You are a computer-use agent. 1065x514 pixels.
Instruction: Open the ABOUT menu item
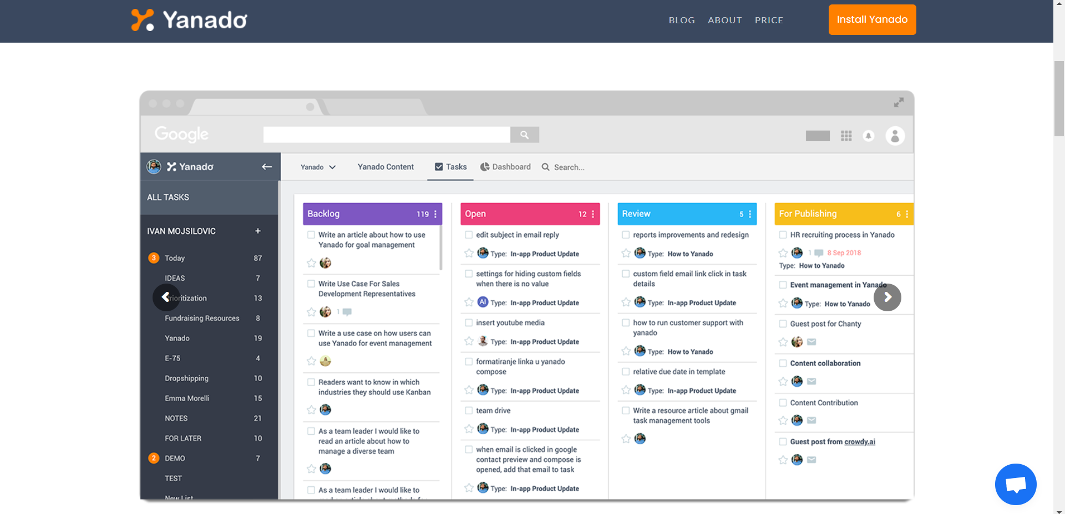tap(724, 20)
